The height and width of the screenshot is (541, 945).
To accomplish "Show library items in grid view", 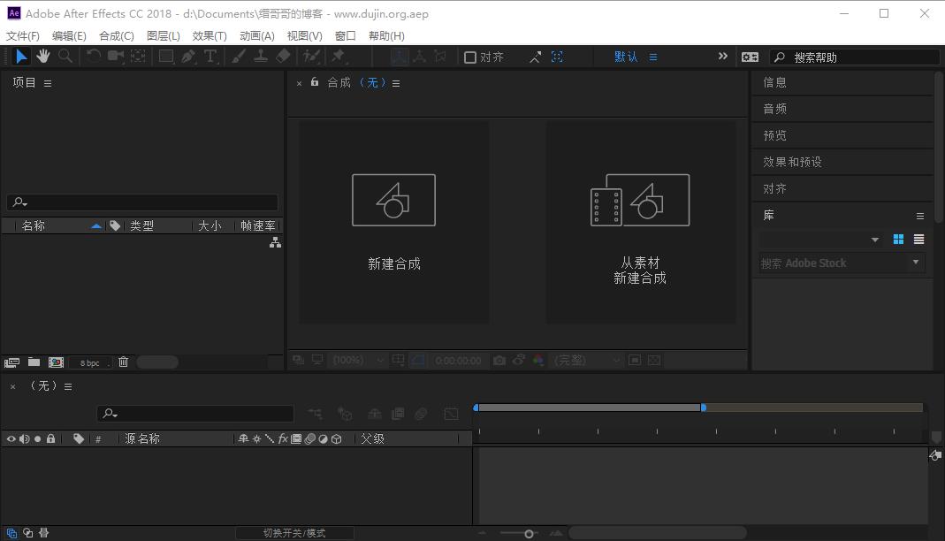I will tap(898, 240).
